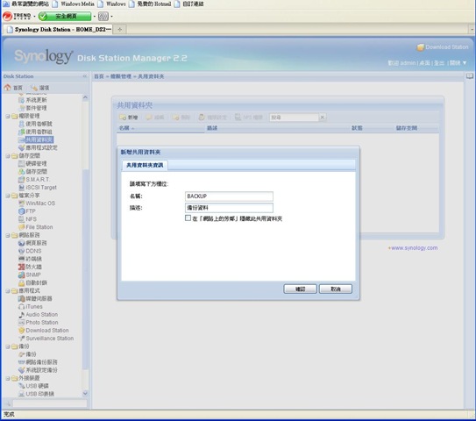Click 安全網頁 green safe-page button

click(65, 16)
